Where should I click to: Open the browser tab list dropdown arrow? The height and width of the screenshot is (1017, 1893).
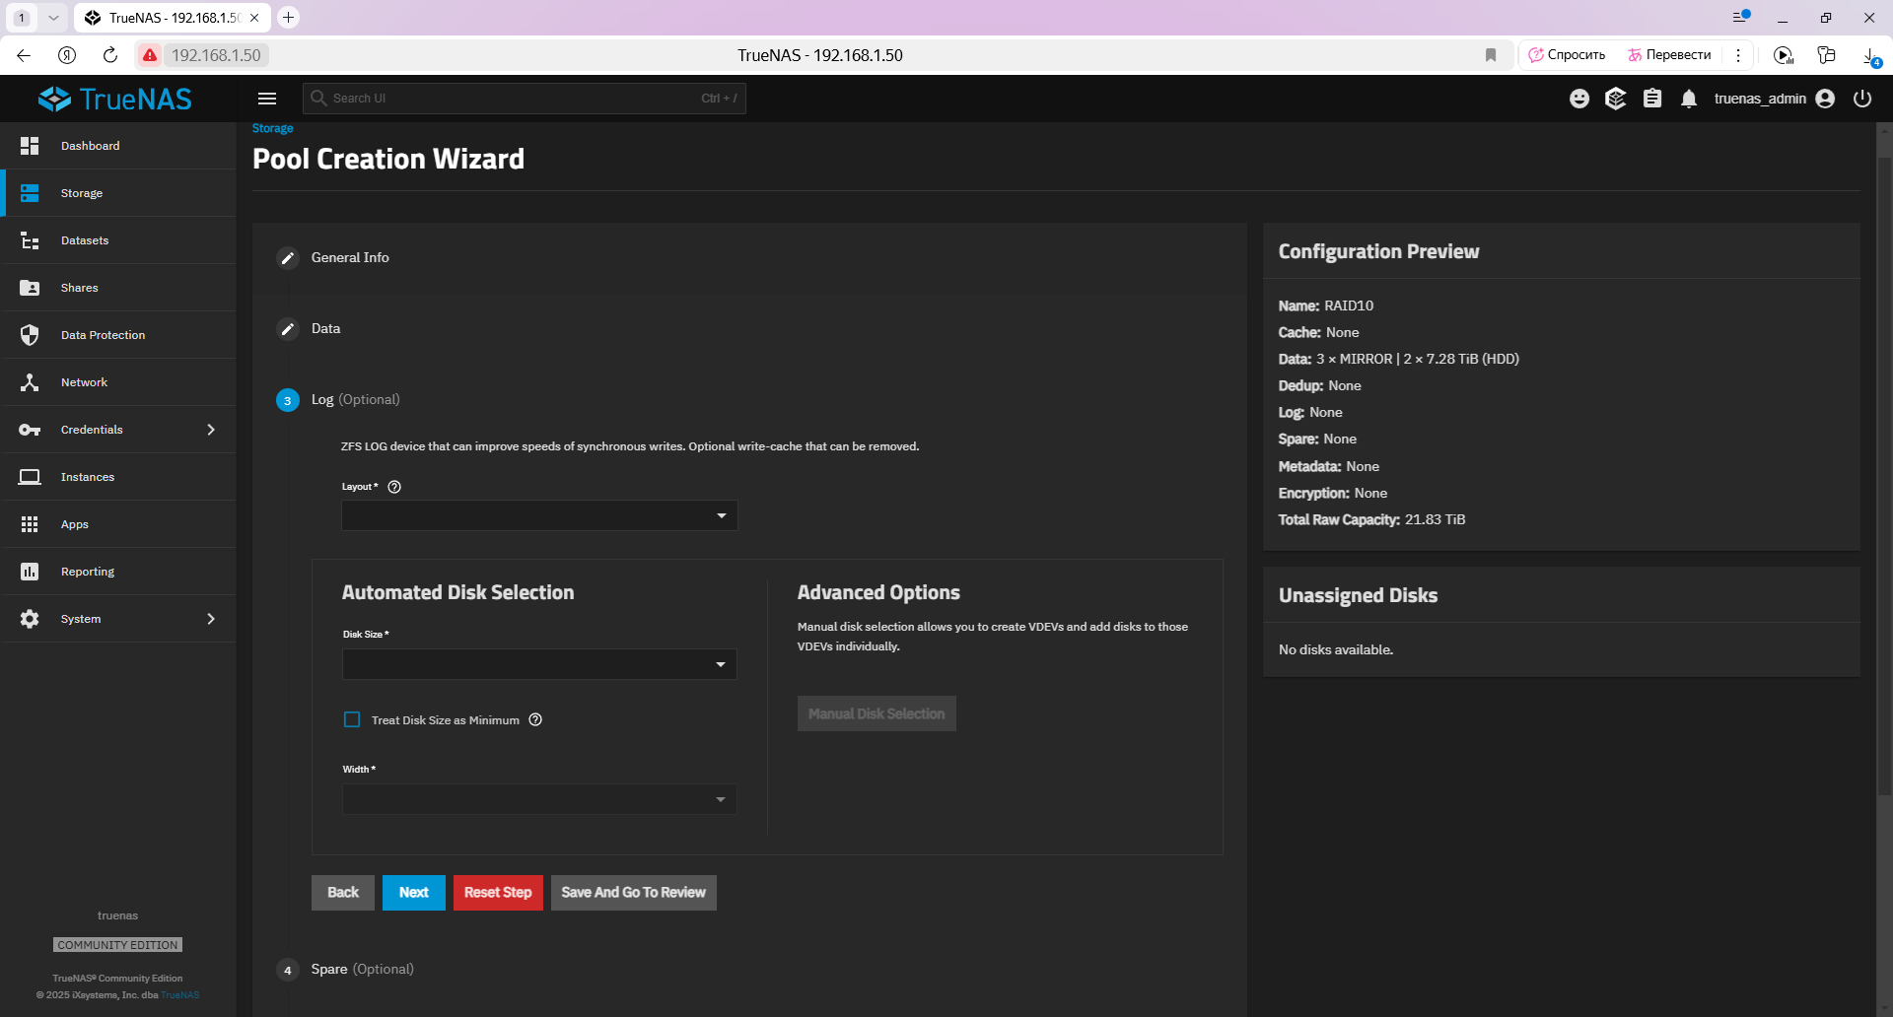coord(53,18)
